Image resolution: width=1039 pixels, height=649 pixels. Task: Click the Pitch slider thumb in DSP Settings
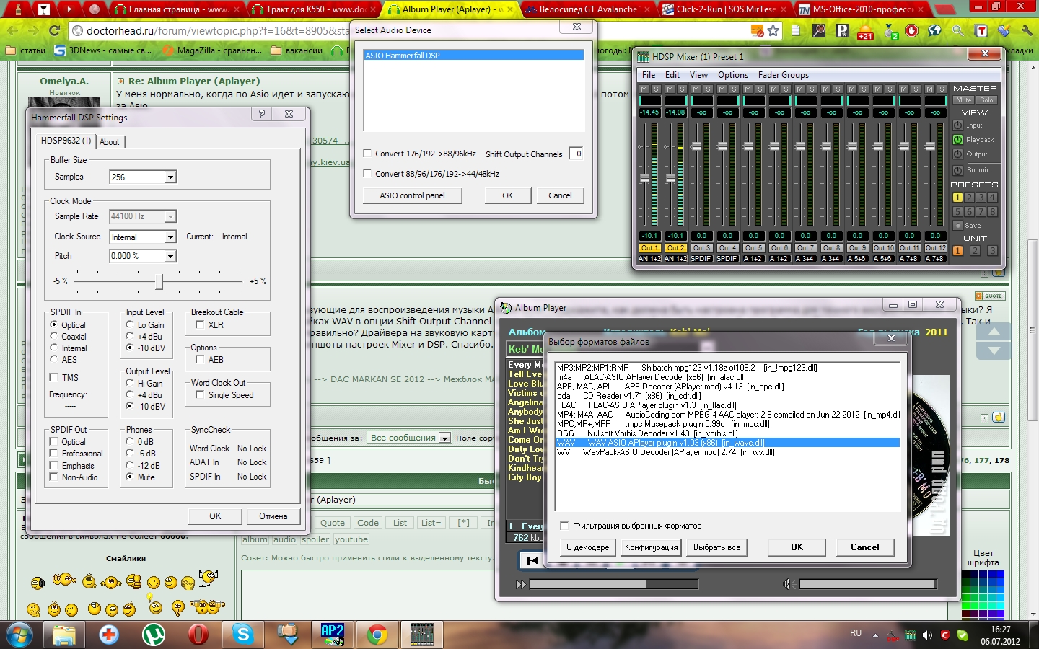click(x=159, y=281)
